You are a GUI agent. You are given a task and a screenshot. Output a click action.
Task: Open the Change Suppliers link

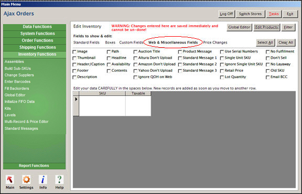(x=19, y=75)
